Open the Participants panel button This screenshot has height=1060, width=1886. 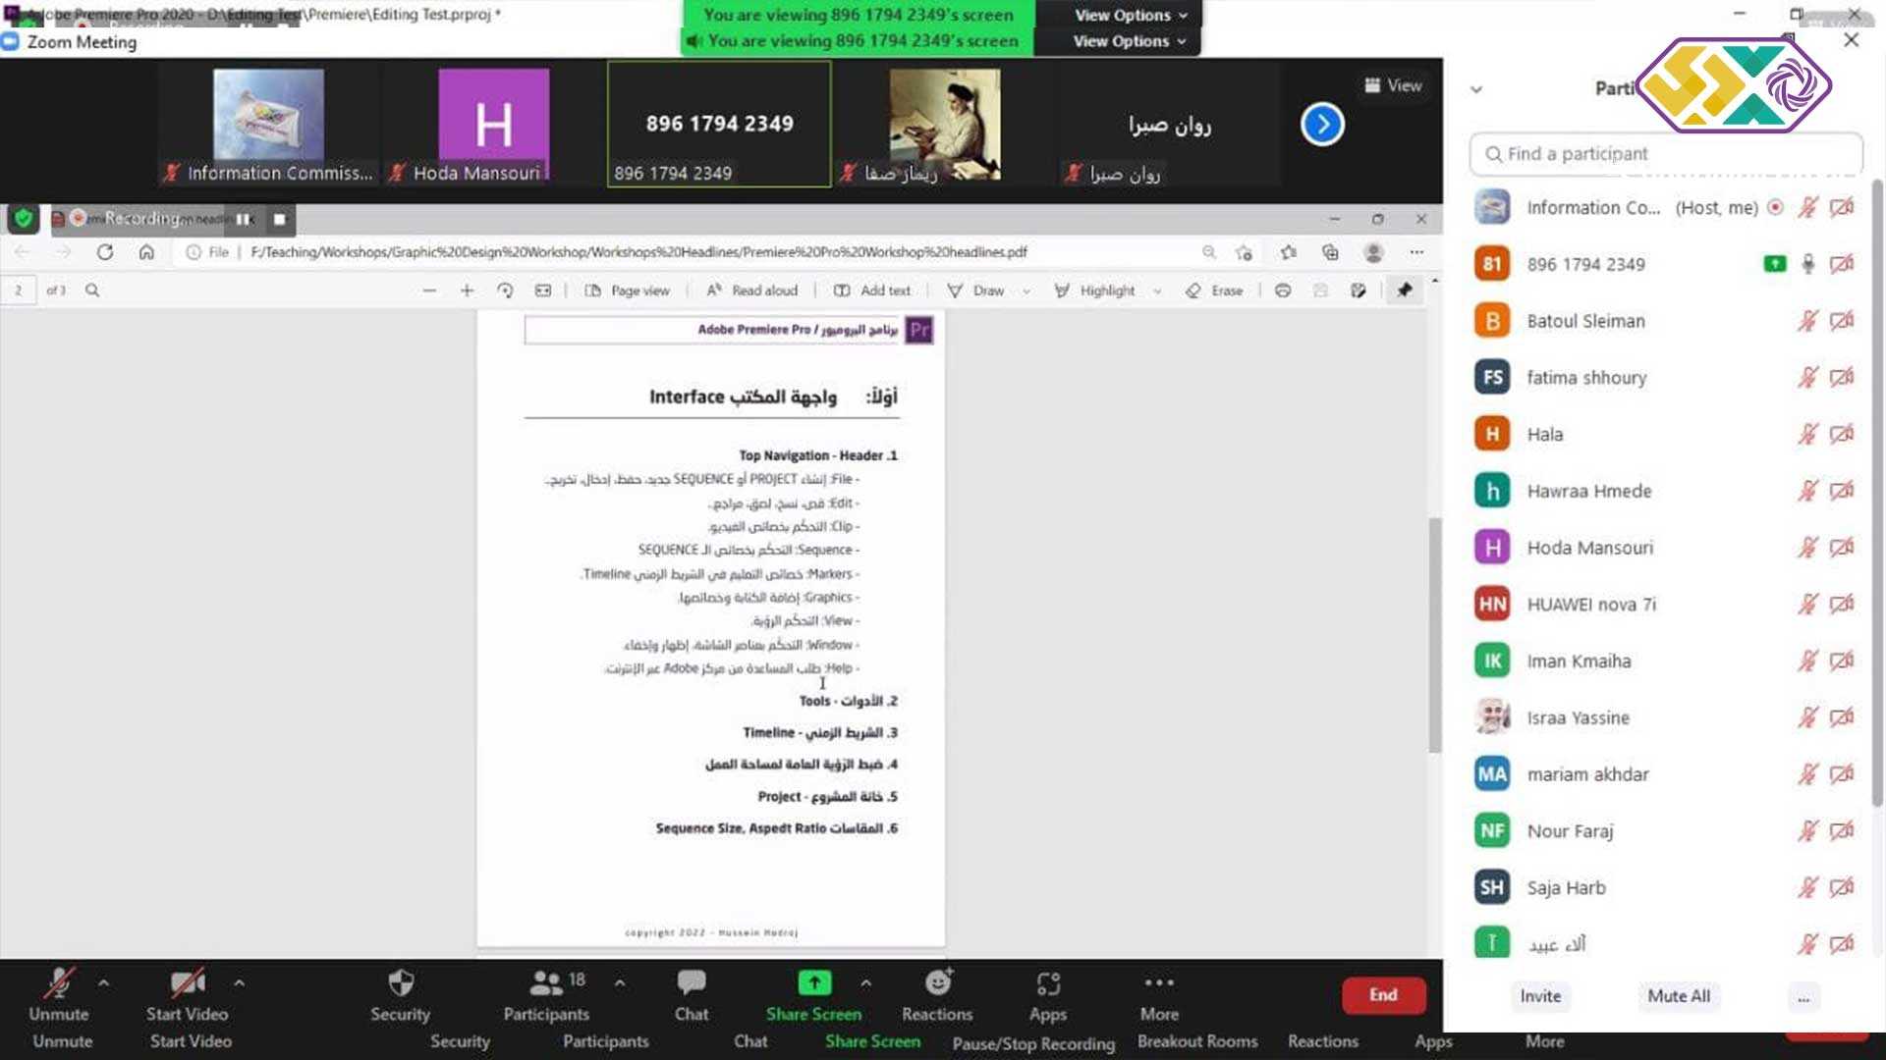pos(546,983)
